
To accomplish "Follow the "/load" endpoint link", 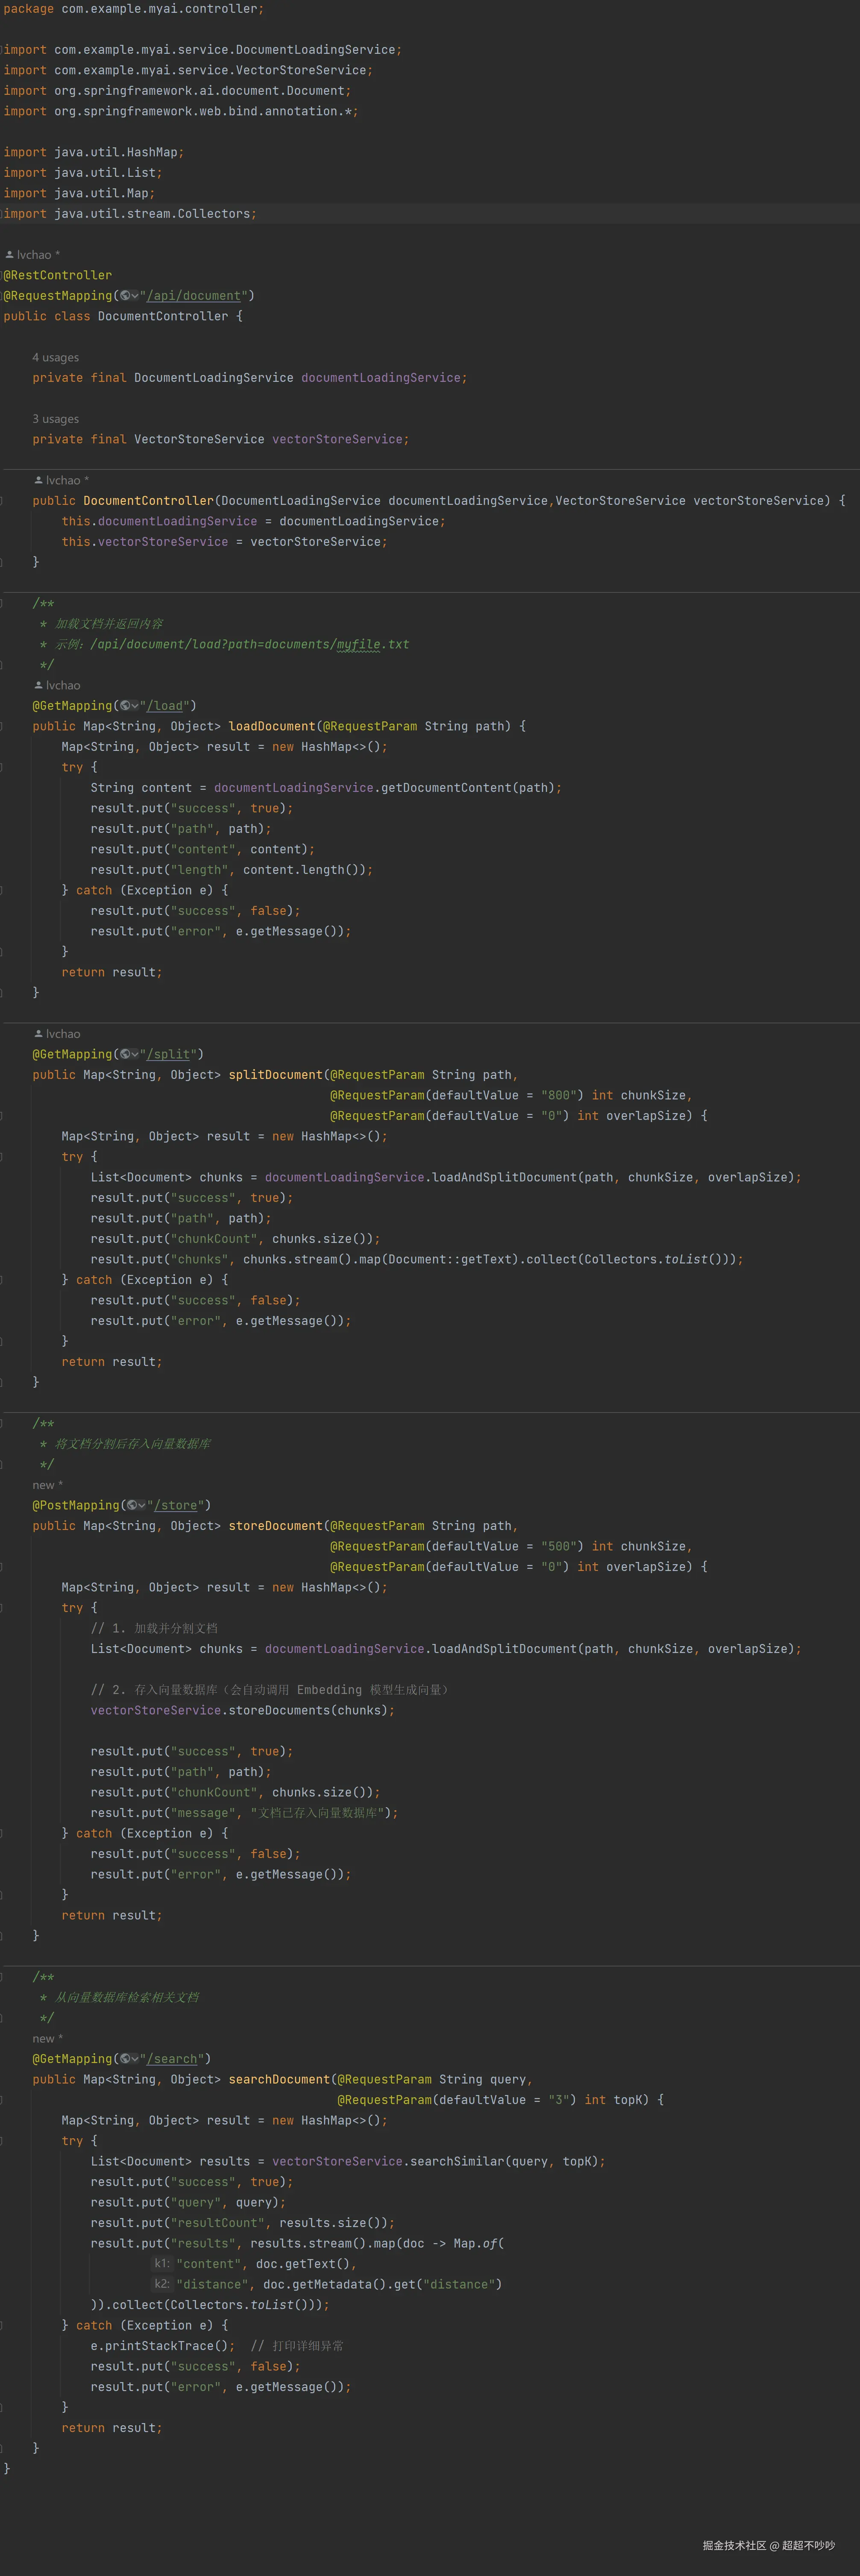I will (165, 706).
